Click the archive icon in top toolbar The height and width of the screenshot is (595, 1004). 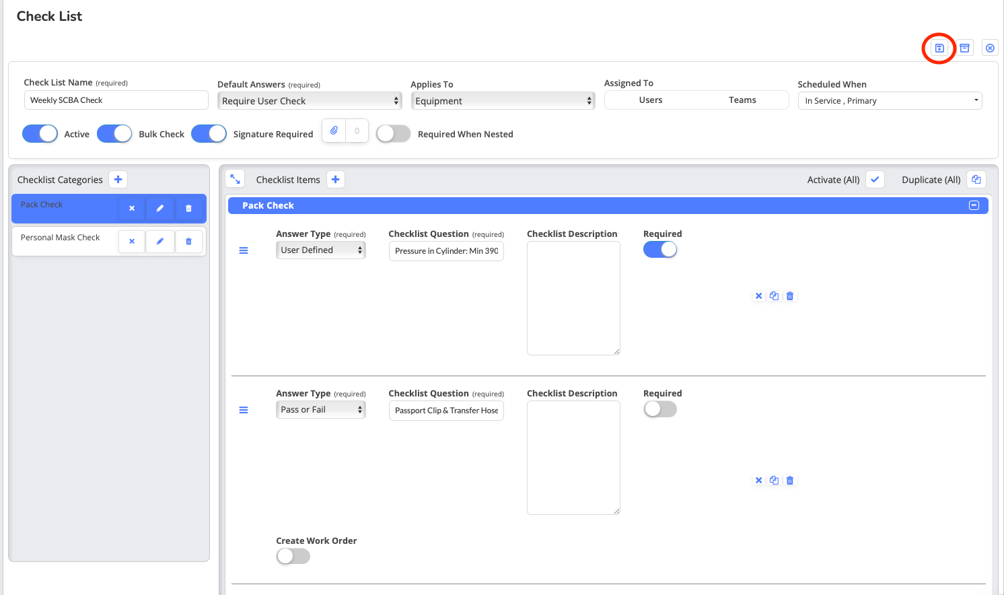[964, 48]
